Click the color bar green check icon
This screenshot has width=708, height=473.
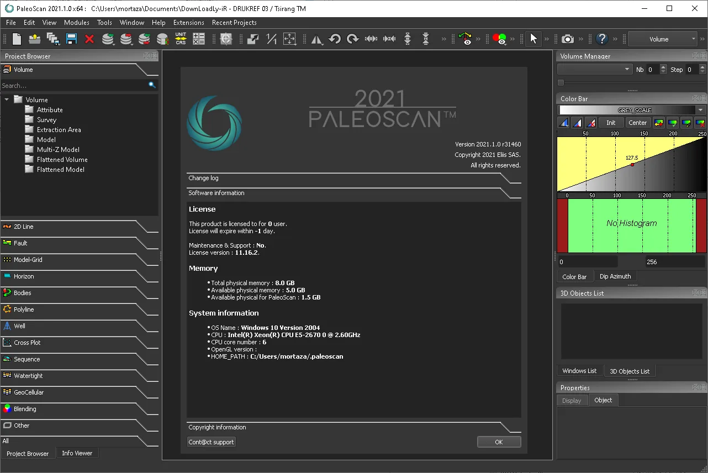pyautogui.click(x=673, y=123)
